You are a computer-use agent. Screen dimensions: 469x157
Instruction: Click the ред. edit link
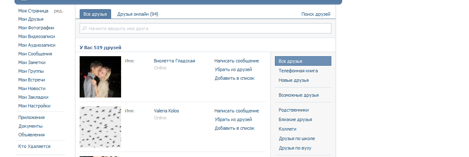[x=58, y=11]
